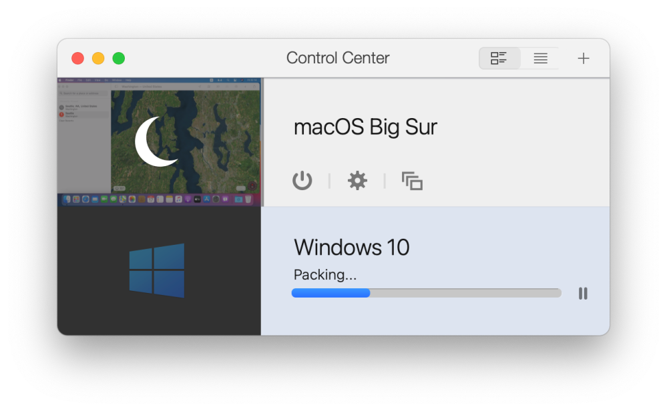Click the overlapping windows icon under macOS Big Sur
This screenshot has width=667, height=411.
[x=412, y=181]
